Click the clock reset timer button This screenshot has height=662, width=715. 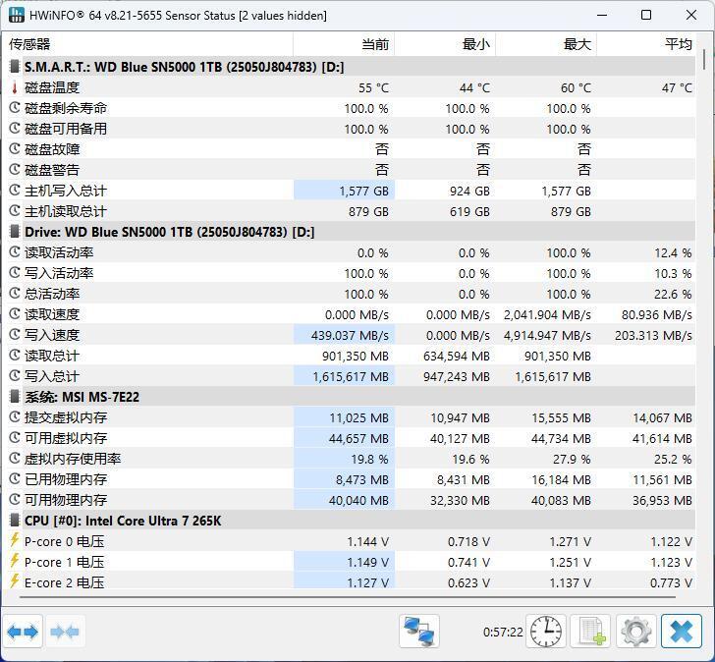(546, 632)
